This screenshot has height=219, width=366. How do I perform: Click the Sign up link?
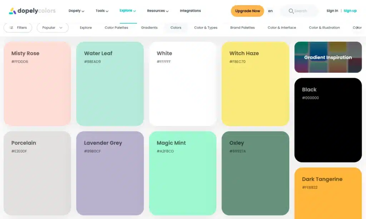(x=350, y=11)
